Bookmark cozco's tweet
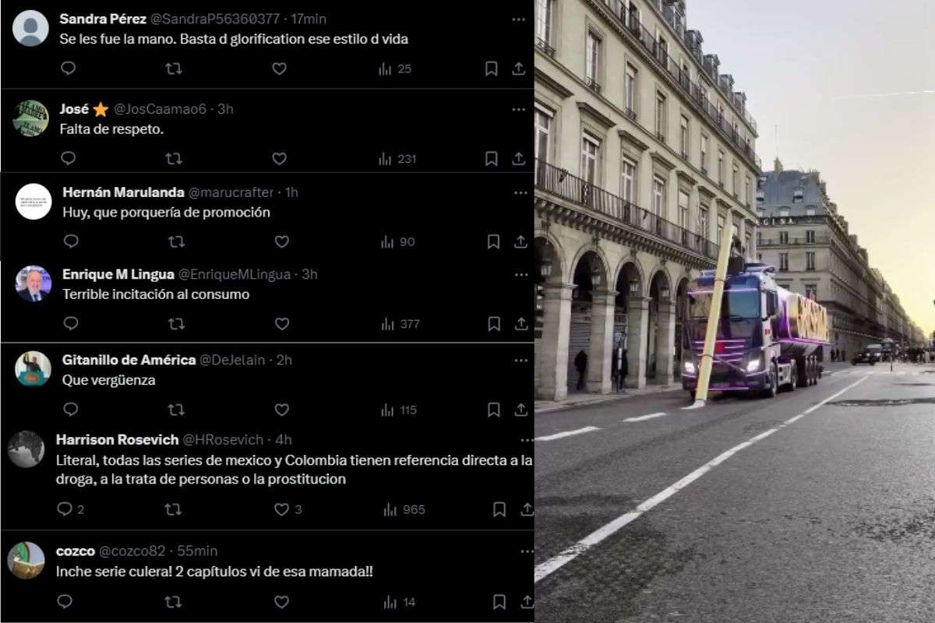The image size is (935, 623). 499,601
